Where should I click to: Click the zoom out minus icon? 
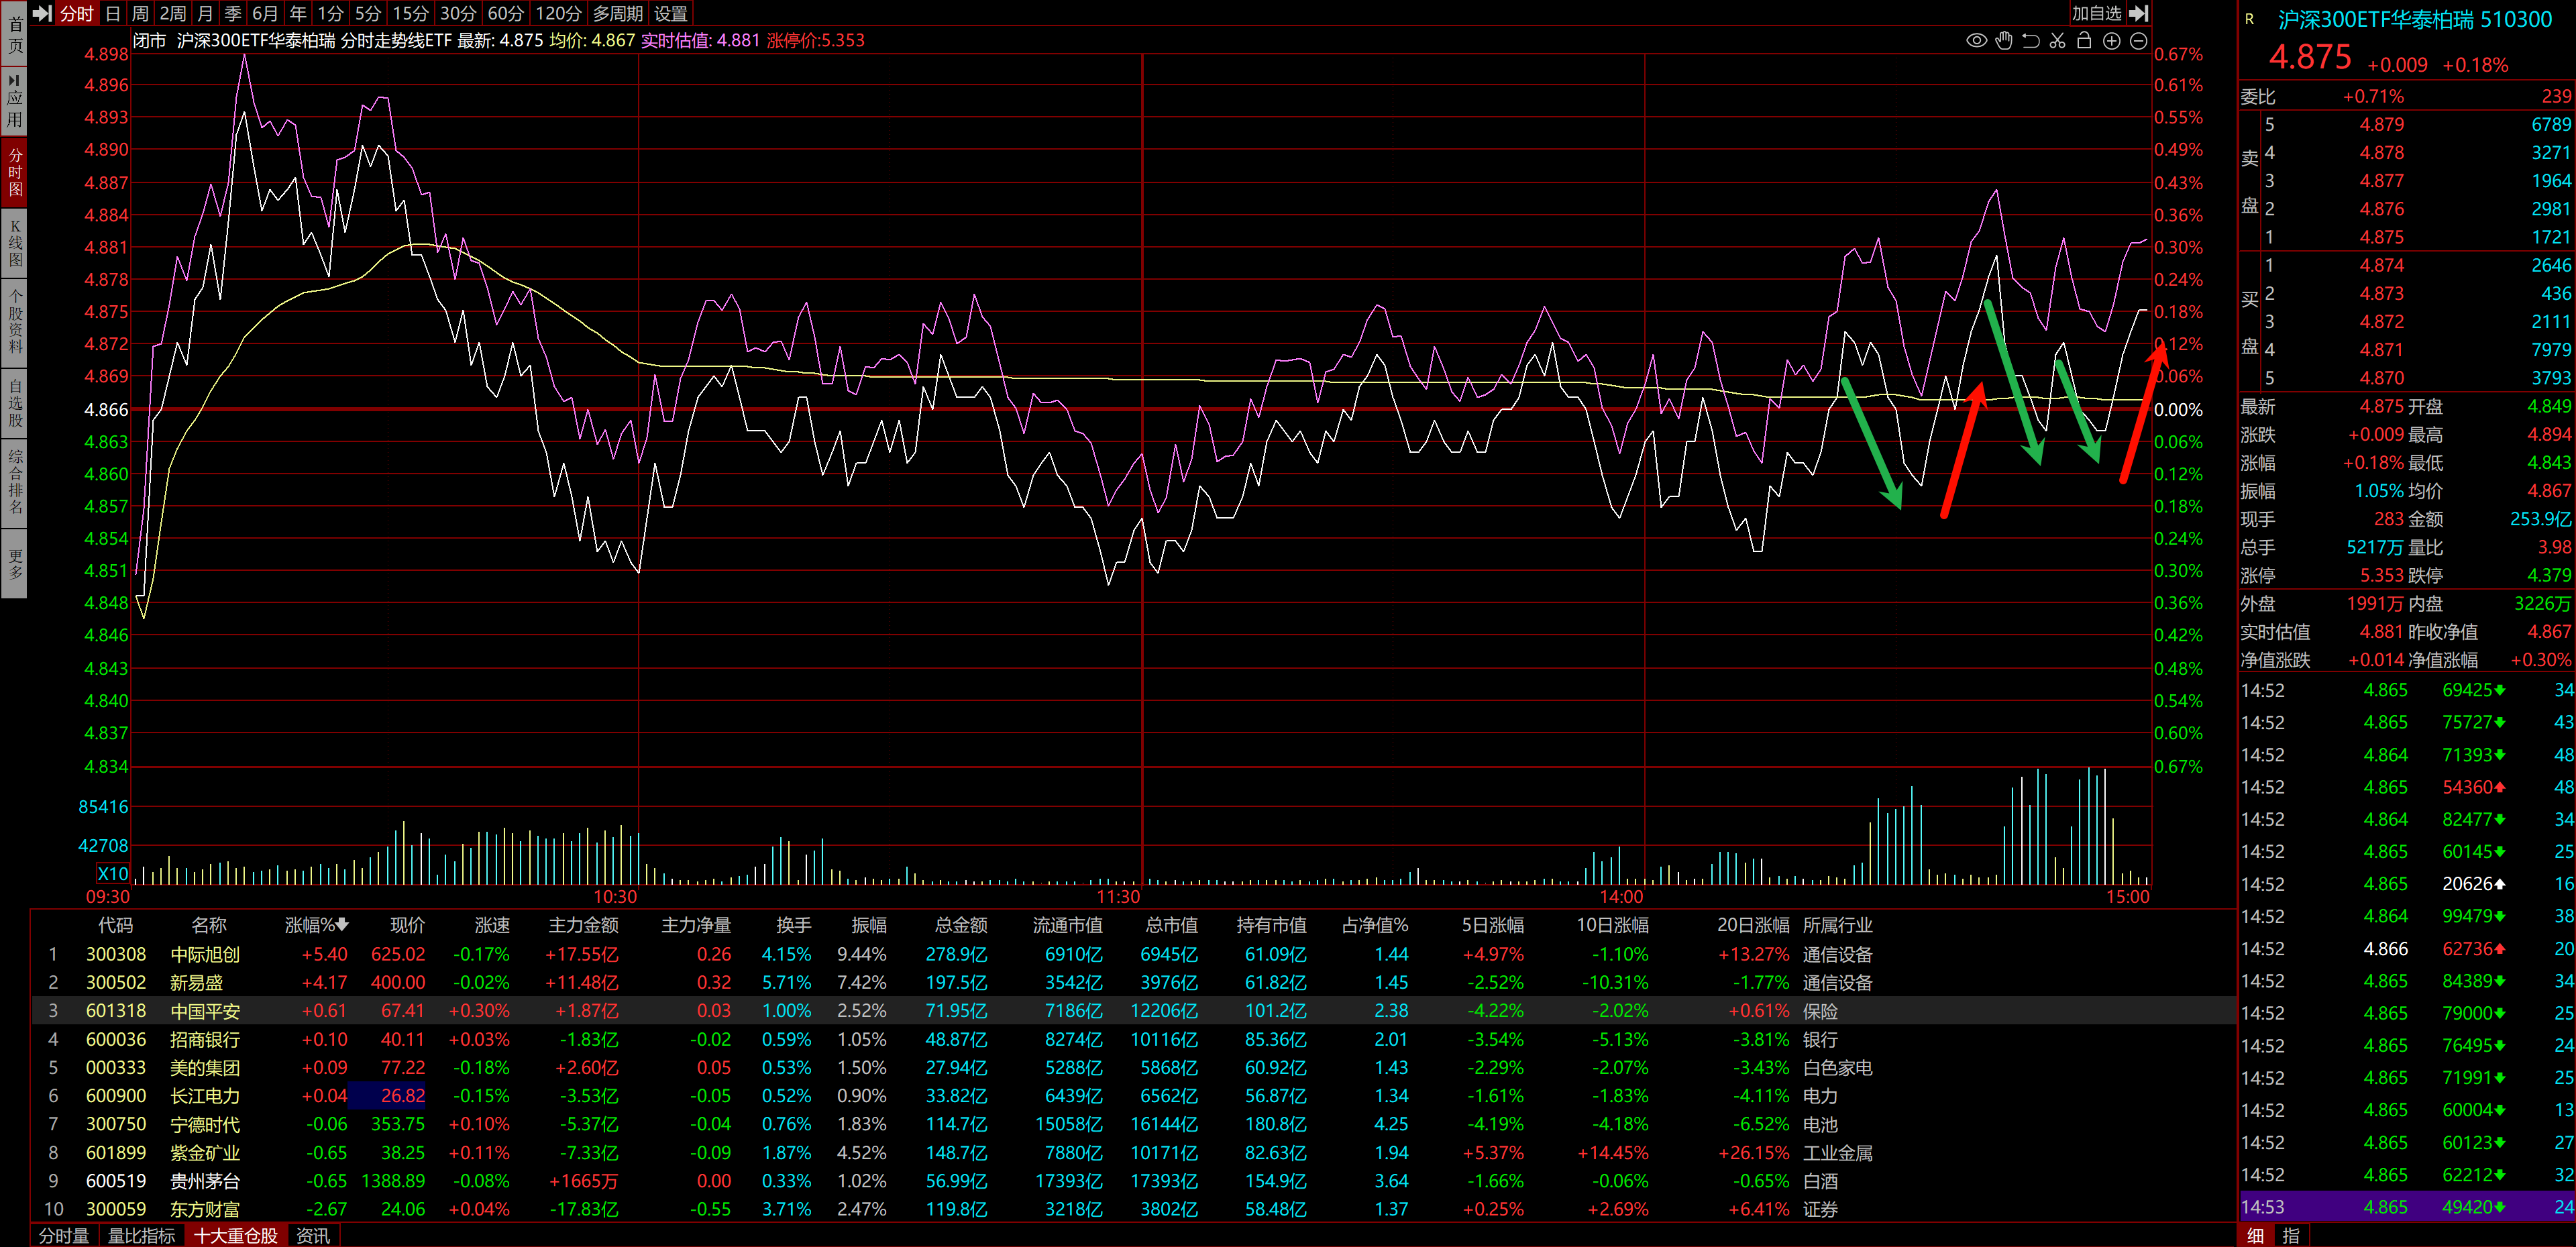2138,41
